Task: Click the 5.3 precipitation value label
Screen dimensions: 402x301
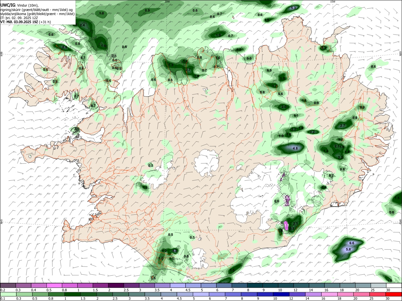Action: 294,8
